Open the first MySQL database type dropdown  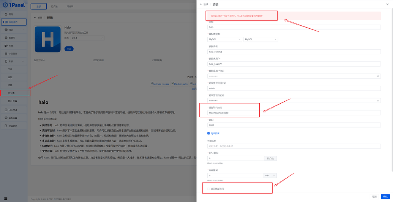pos(224,39)
